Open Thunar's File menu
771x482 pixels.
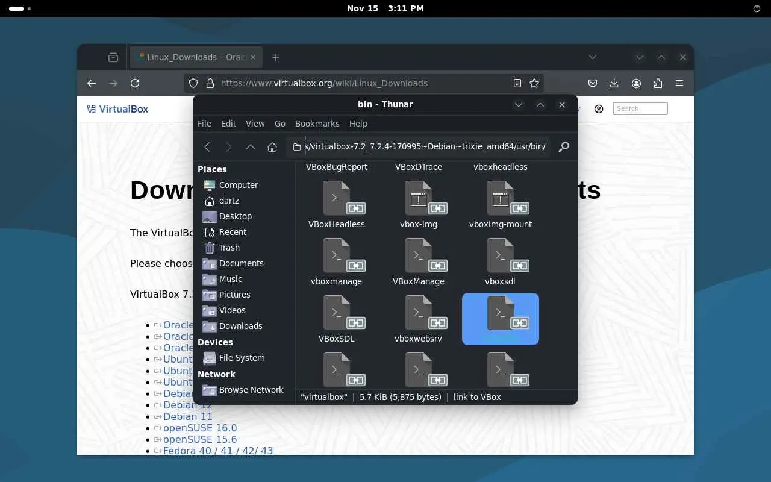click(204, 124)
